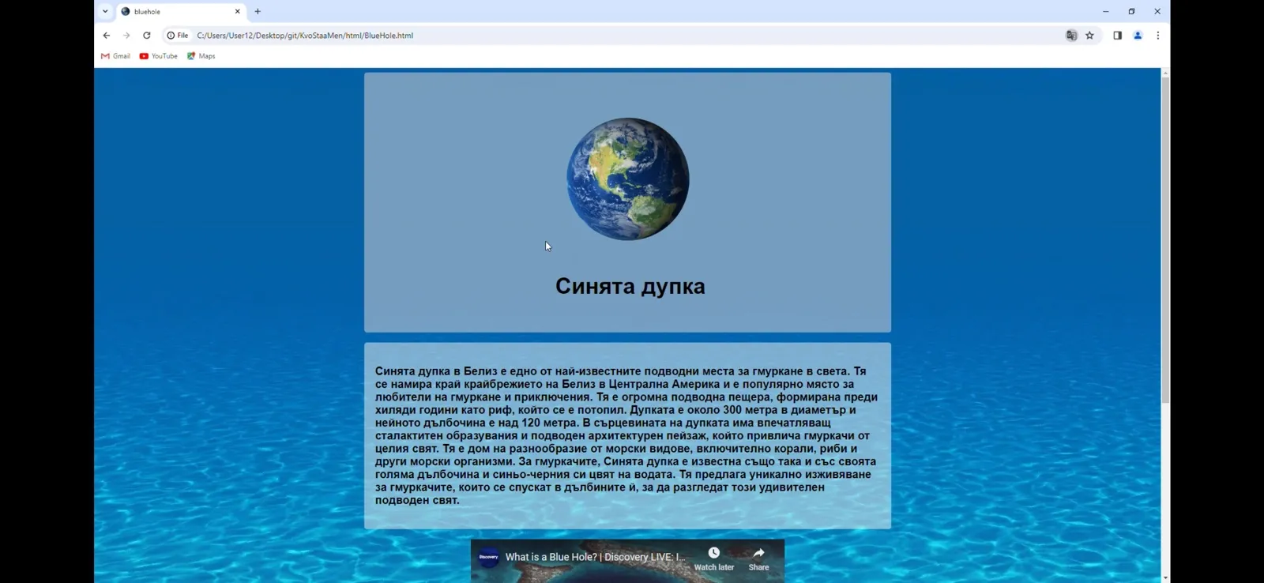Image resolution: width=1264 pixels, height=583 pixels.
Task: View the File site information chip
Action: point(178,36)
